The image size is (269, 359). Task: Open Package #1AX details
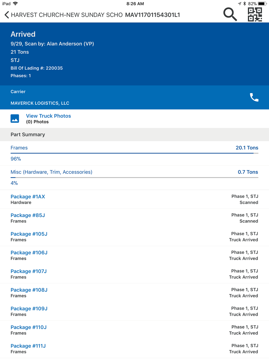click(28, 197)
